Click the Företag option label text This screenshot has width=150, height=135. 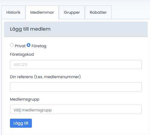pos(39,46)
